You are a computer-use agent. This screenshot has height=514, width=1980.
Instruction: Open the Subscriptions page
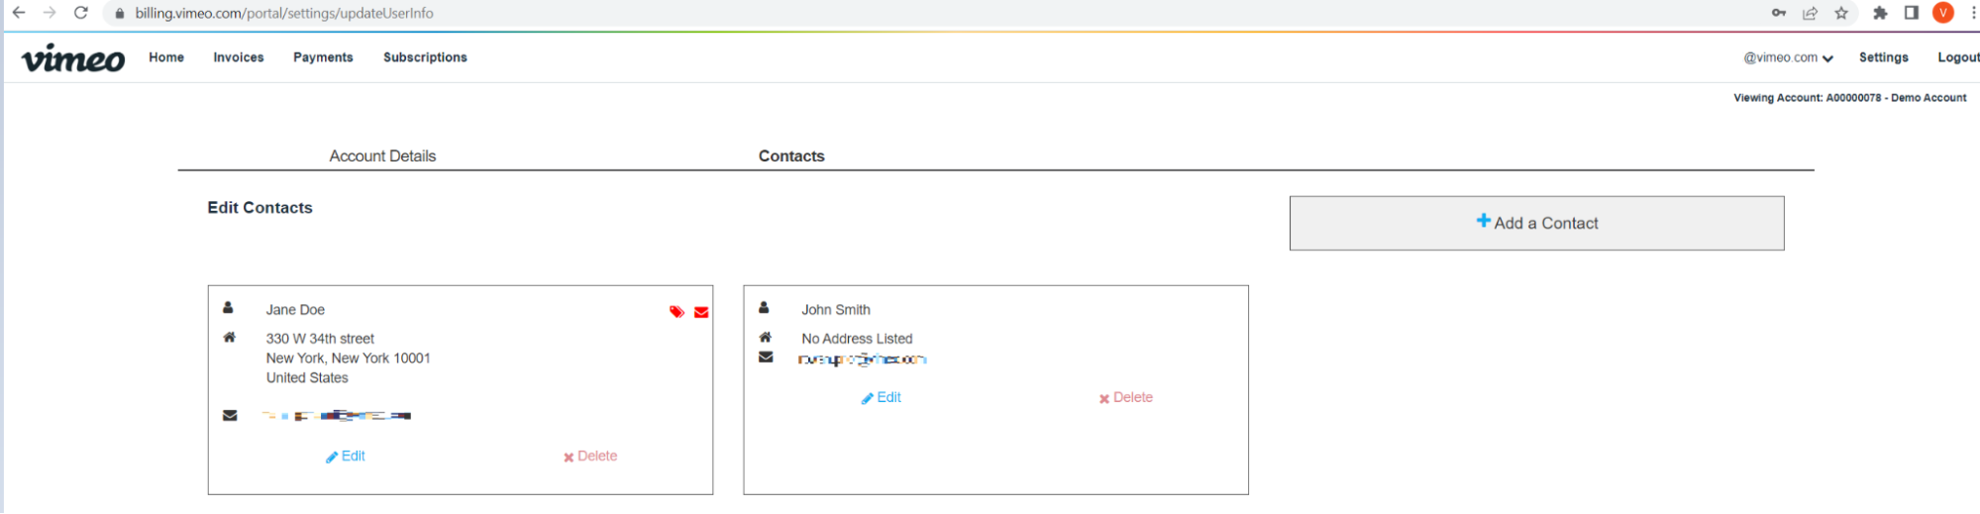(425, 57)
